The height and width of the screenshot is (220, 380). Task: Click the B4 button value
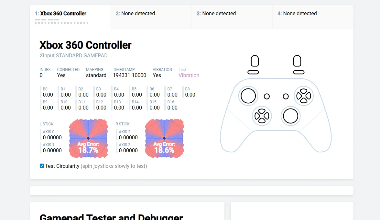click(x=119, y=95)
